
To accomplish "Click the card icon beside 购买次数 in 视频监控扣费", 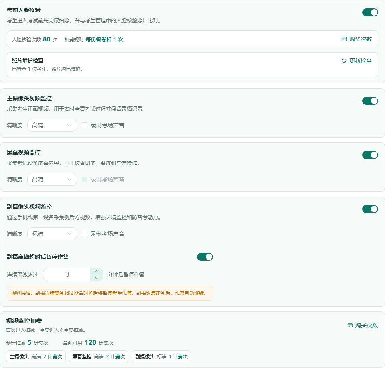I will tap(350, 325).
